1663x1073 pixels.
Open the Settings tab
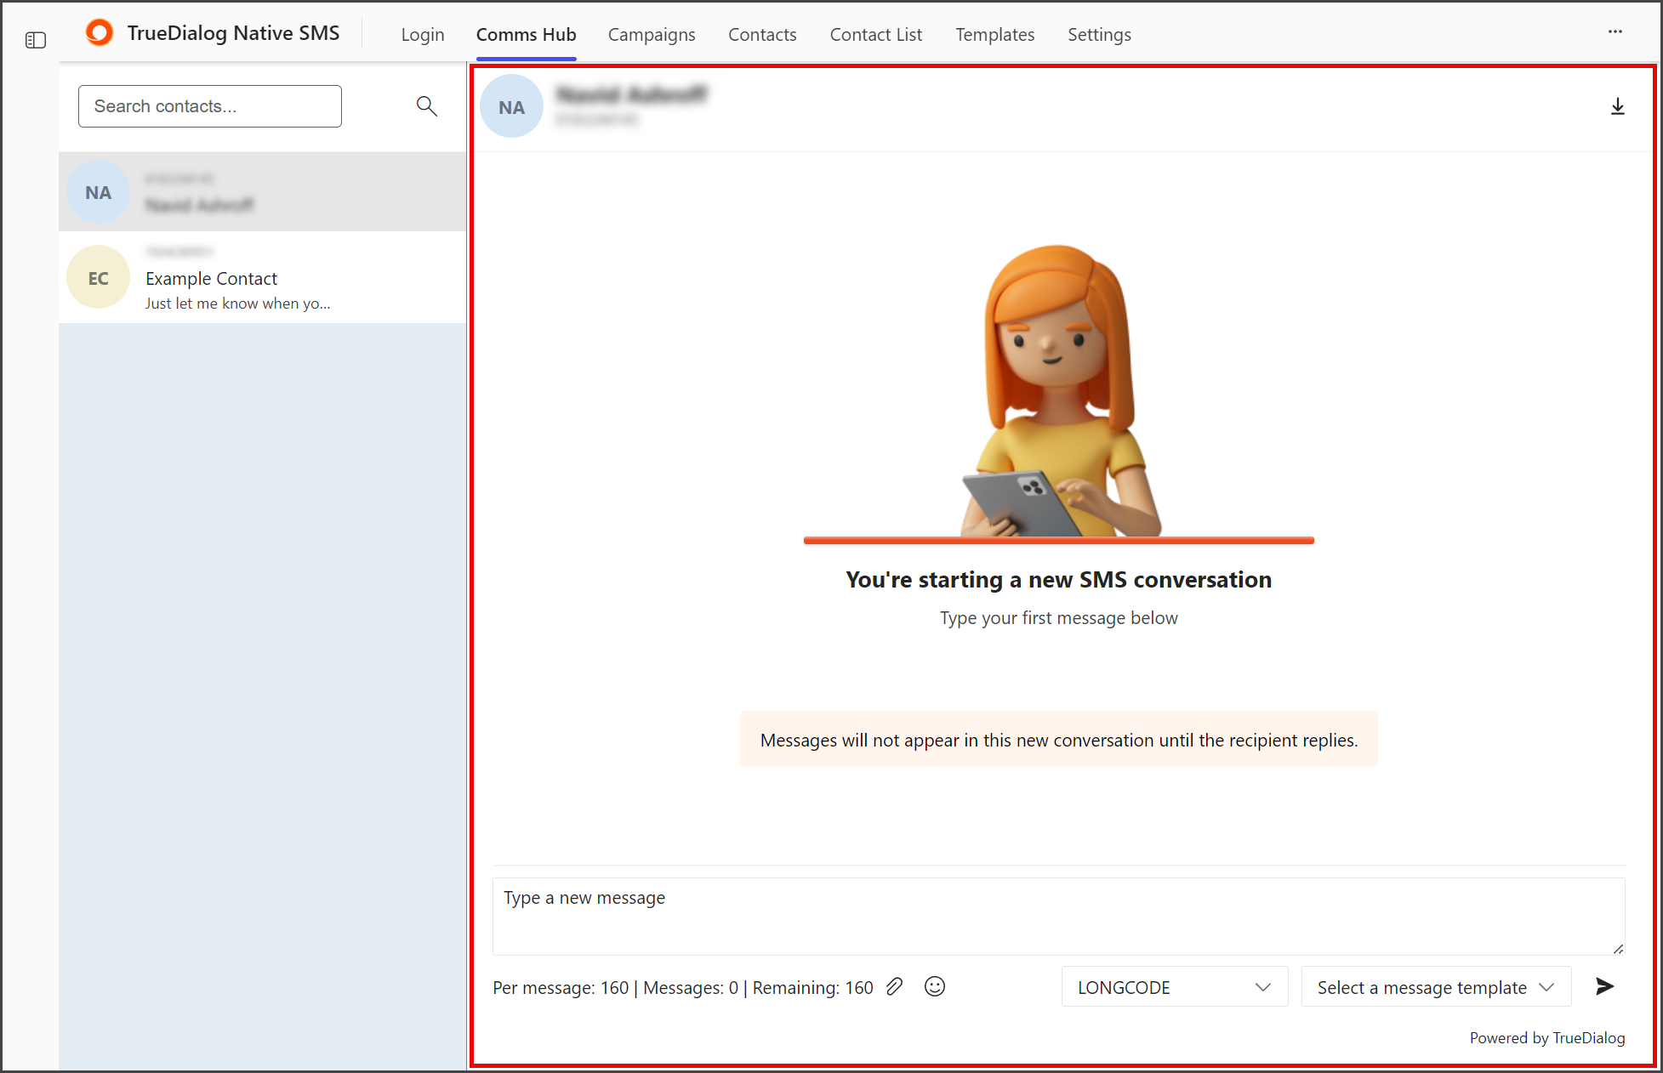pos(1099,34)
